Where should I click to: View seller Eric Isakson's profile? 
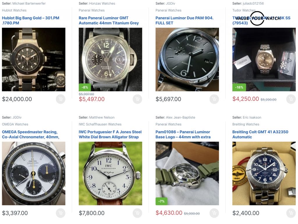tap(252, 118)
